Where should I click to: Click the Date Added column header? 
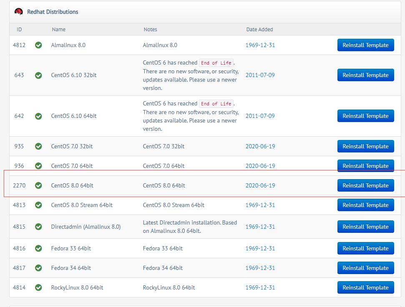click(x=259, y=30)
